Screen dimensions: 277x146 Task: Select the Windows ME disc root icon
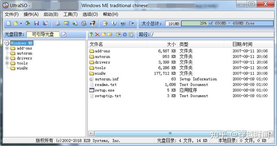(7, 43)
